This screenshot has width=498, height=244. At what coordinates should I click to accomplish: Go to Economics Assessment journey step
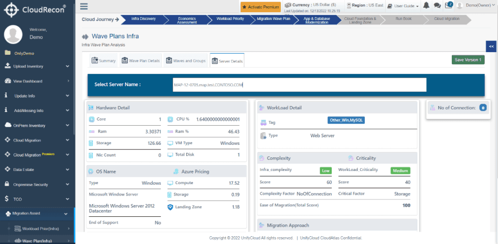pos(187,20)
